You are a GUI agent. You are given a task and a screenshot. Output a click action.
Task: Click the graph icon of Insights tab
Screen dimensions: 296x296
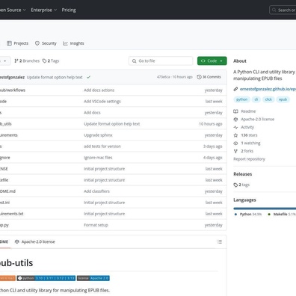coord(65,43)
